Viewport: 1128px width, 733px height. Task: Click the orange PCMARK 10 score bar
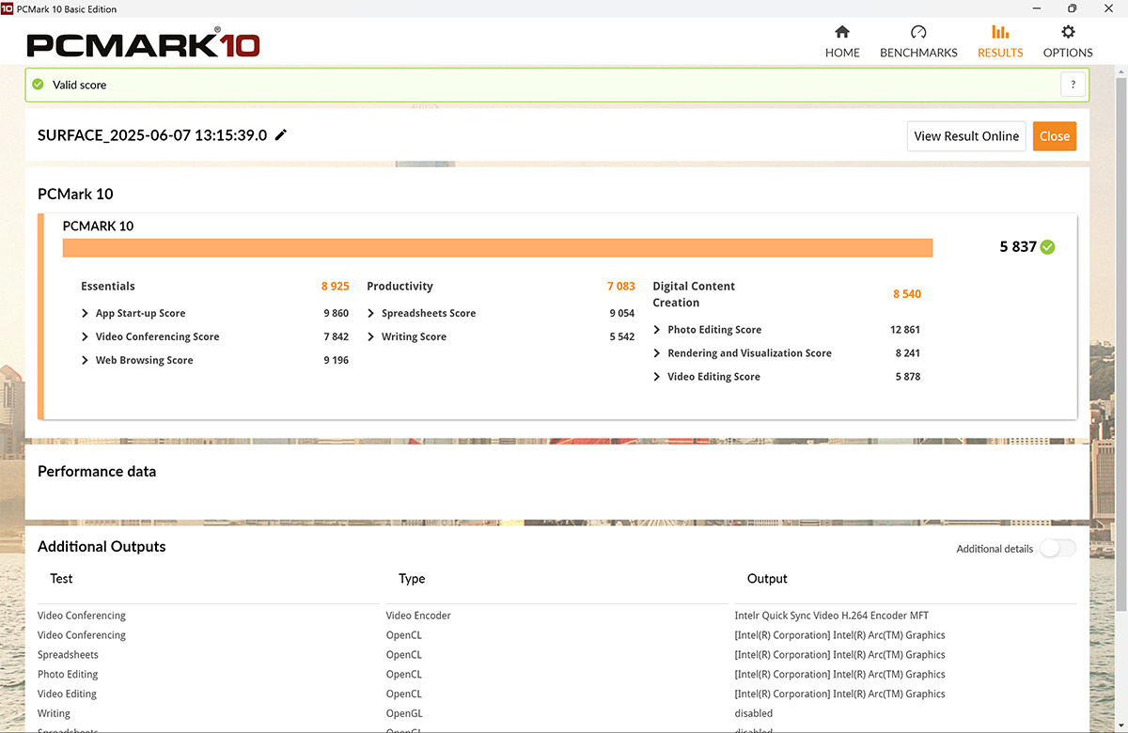tap(497, 247)
